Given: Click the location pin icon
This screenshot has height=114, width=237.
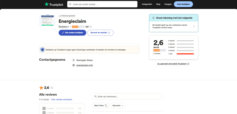Looking at the screenshot, I should [x=73, y=60].
